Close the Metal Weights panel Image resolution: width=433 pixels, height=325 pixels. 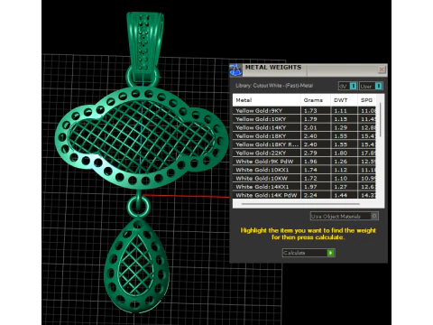[382, 70]
